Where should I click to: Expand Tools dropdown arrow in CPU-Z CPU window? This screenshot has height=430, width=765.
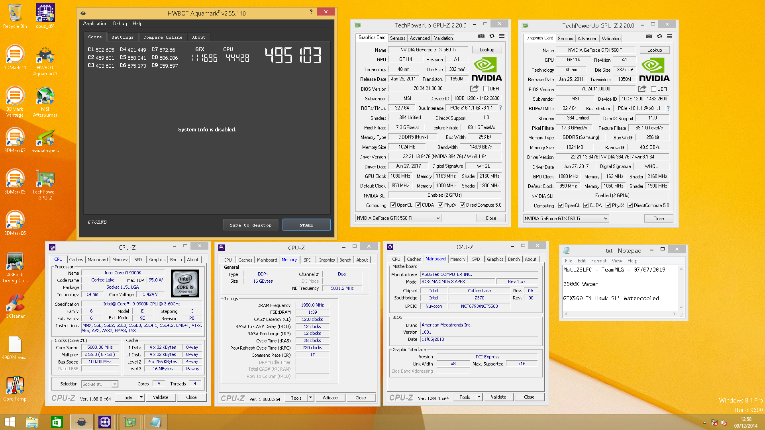(141, 397)
